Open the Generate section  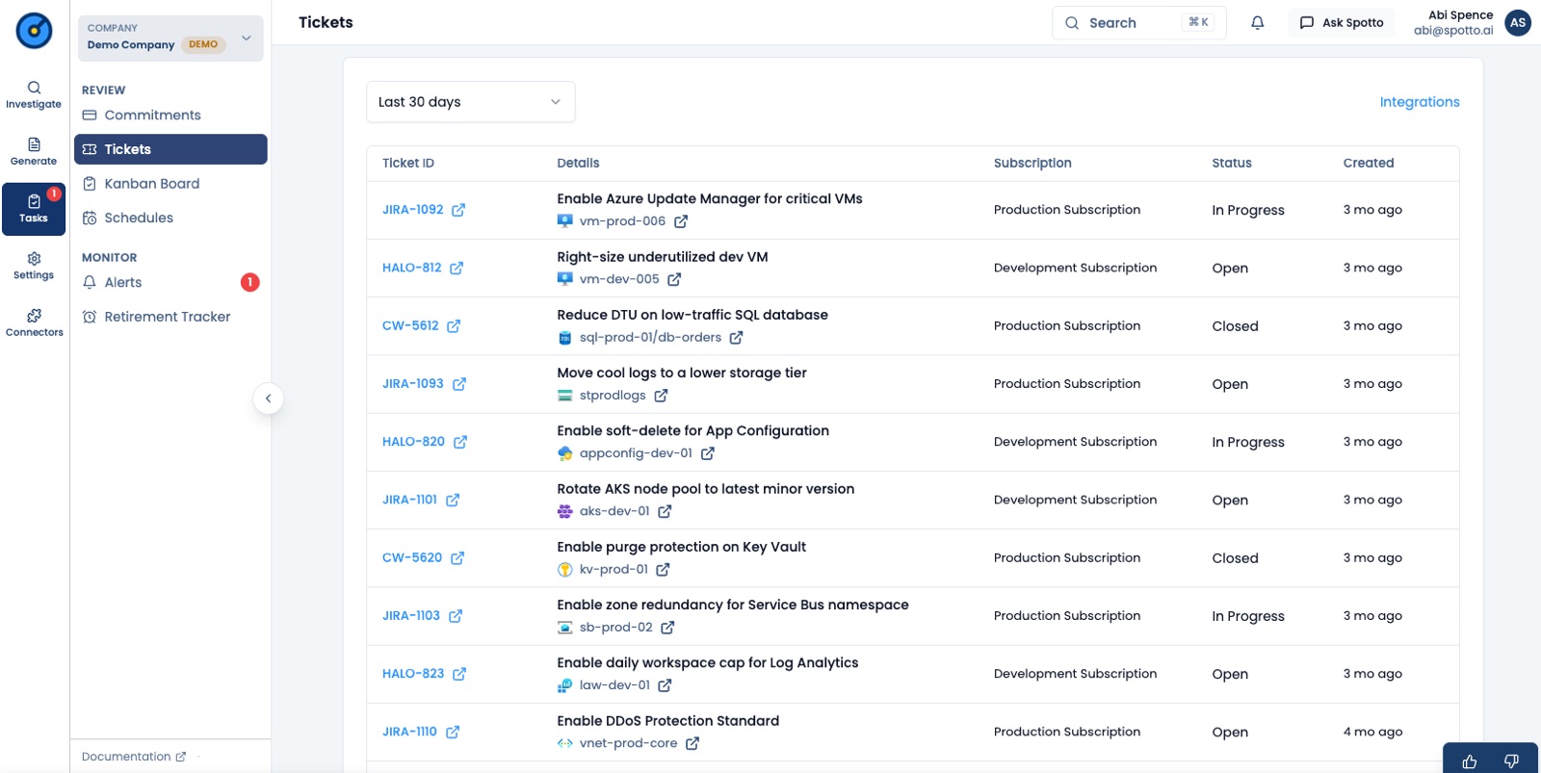34,151
